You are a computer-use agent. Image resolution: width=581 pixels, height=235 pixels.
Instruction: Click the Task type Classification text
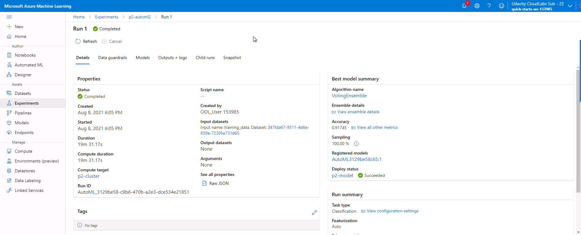[344, 211]
